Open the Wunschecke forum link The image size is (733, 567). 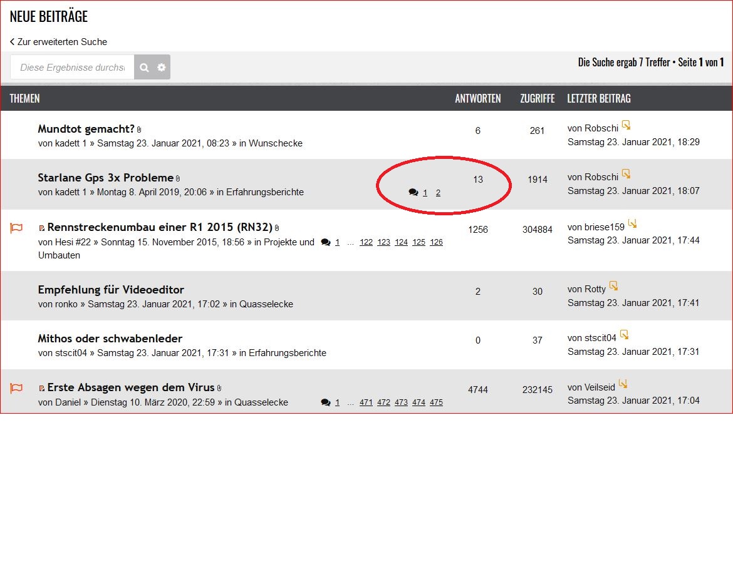pyautogui.click(x=275, y=143)
